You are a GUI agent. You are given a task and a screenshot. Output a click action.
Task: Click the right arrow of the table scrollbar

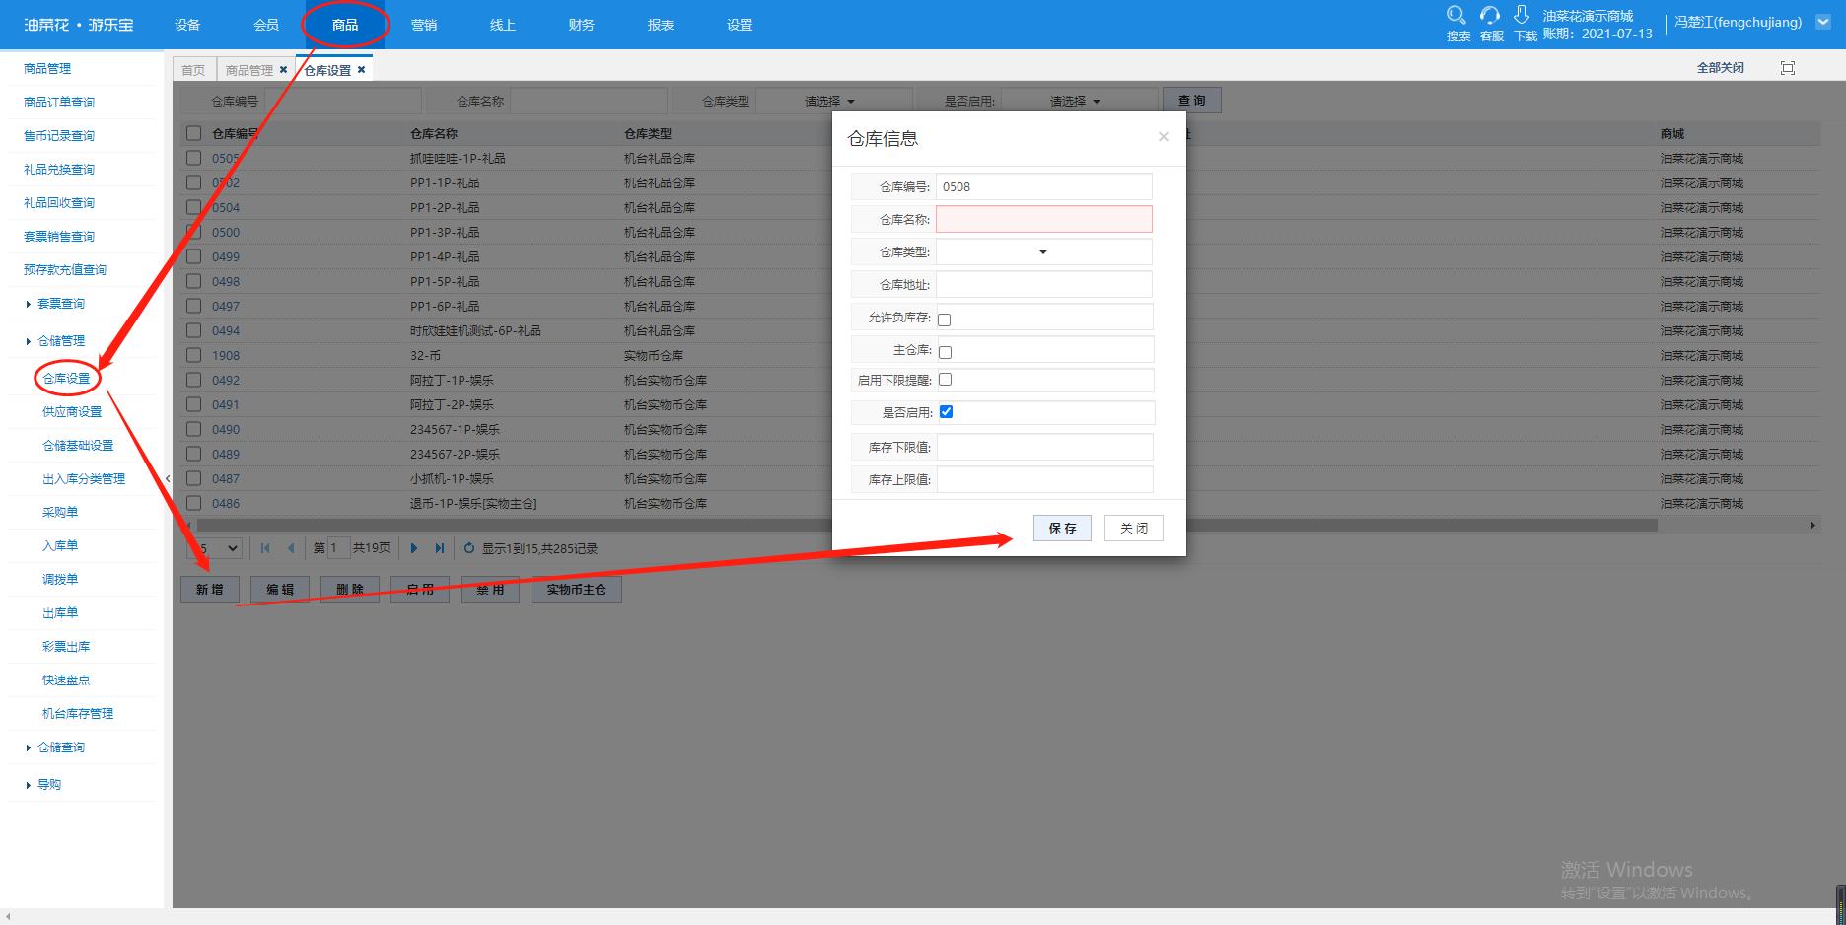pos(1812,526)
